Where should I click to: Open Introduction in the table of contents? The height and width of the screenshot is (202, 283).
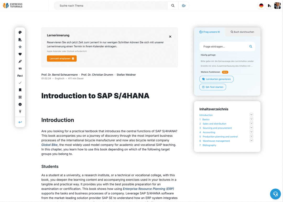(x=206, y=115)
